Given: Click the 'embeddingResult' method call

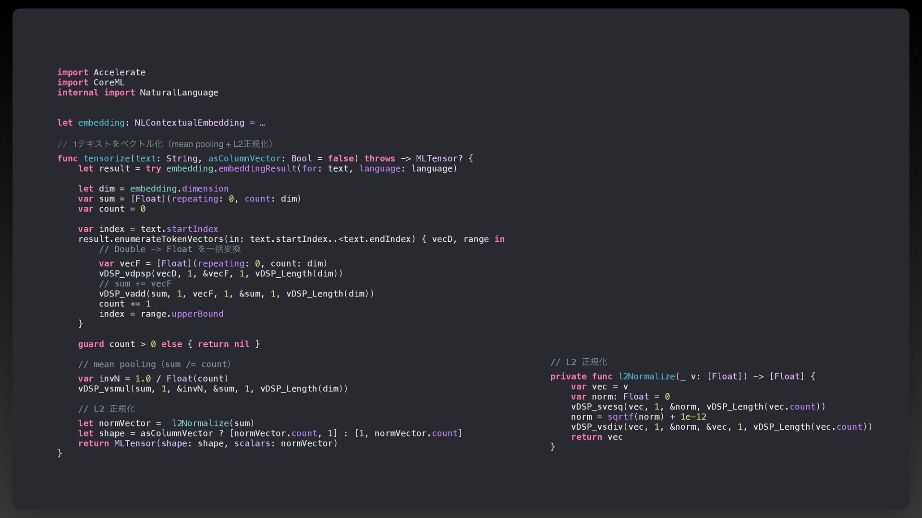Looking at the screenshot, I should 257,168.
